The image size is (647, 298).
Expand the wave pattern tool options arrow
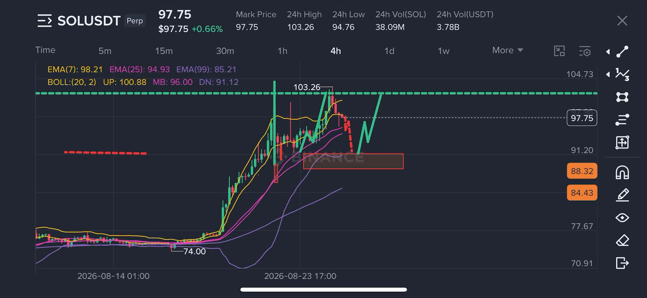point(608,74)
